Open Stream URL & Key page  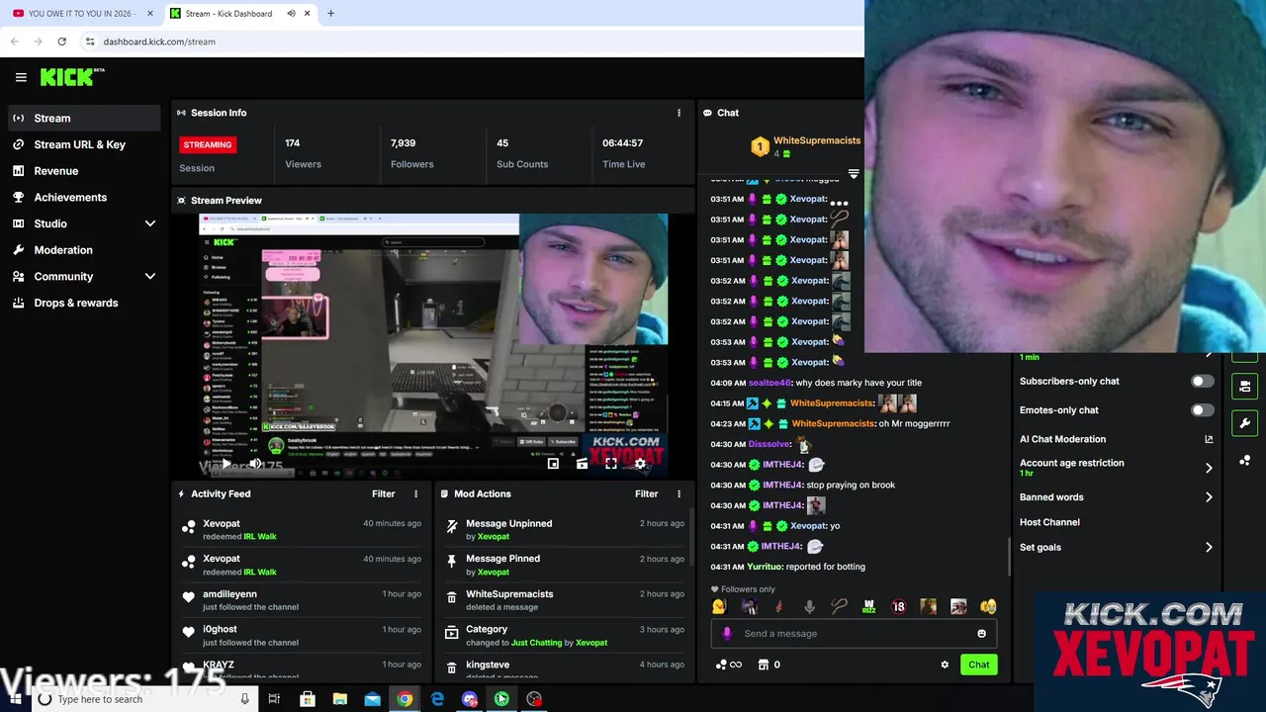[x=84, y=144]
